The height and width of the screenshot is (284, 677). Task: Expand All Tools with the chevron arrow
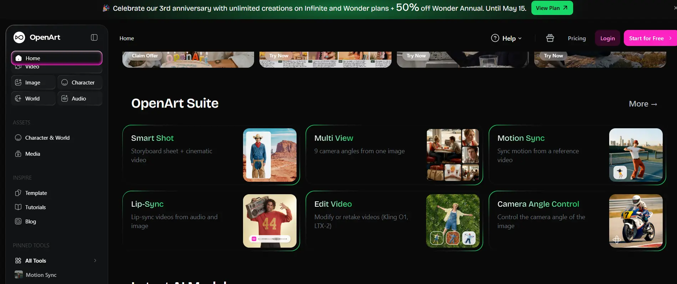(x=95, y=260)
